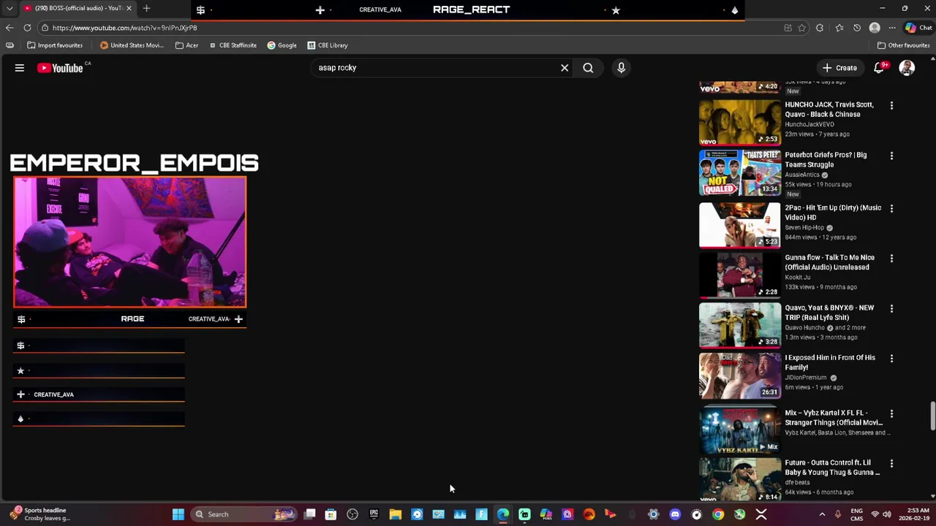Open the Acer bookmarks folder

(186, 45)
